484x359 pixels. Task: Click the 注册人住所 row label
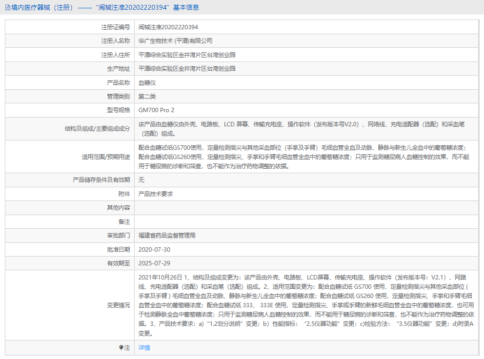point(116,55)
